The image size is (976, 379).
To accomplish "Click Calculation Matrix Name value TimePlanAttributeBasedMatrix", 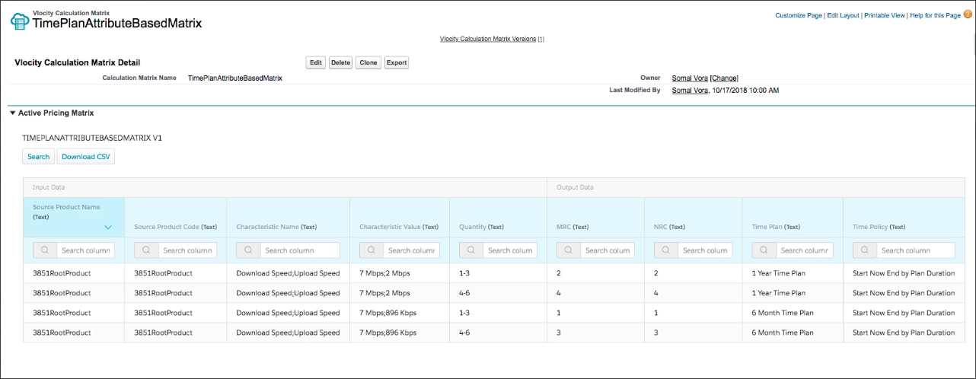I will (235, 78).
